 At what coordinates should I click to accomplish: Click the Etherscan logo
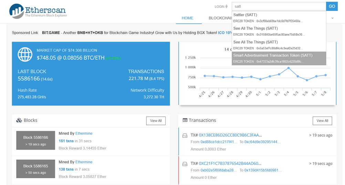click(38, 11)
